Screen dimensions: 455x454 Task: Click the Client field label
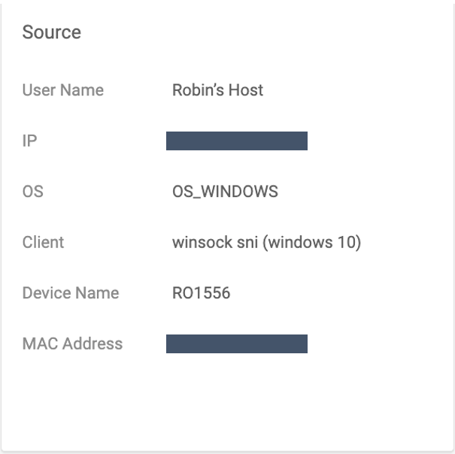(x=43, y=242)
